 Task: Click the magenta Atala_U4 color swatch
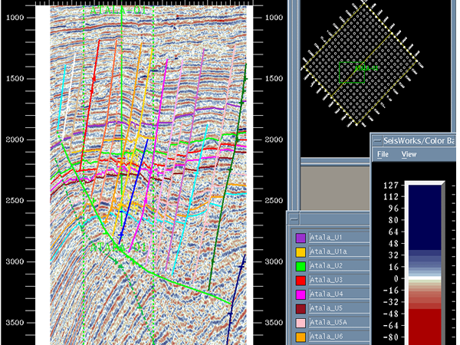click(301, 294)
